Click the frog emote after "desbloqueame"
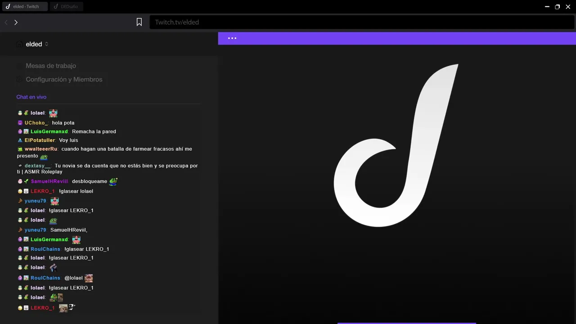Image resolution: width=576 pixels, height=324 pixels. click(x=113, y=181)
